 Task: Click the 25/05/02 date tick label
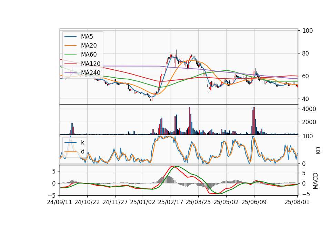click(x=226, y=202)
